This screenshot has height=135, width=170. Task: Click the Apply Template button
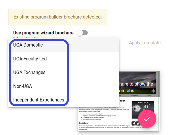pyautogui.click(x=145, y=42)
